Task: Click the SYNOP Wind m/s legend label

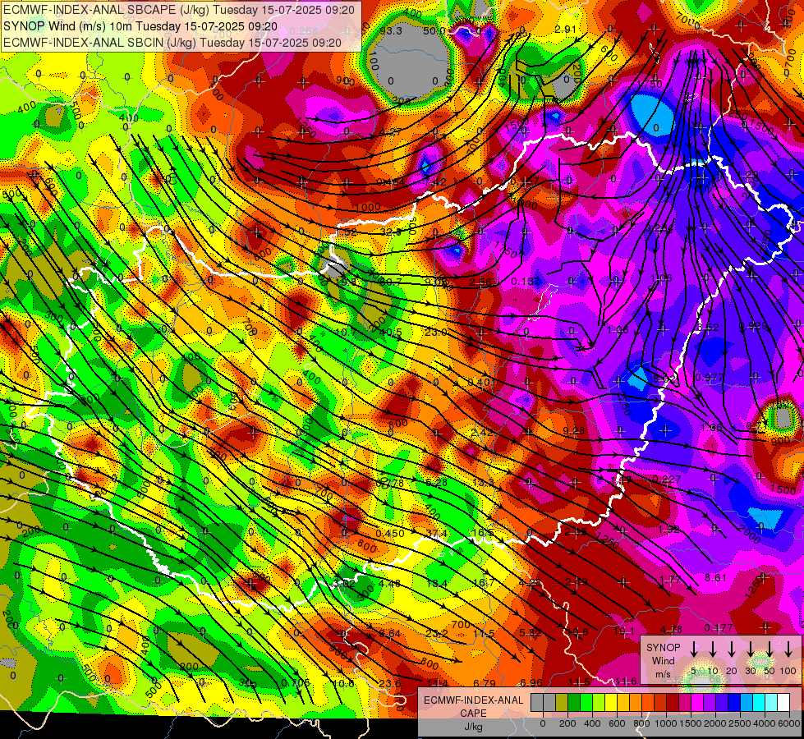Action: pos(663,660)
